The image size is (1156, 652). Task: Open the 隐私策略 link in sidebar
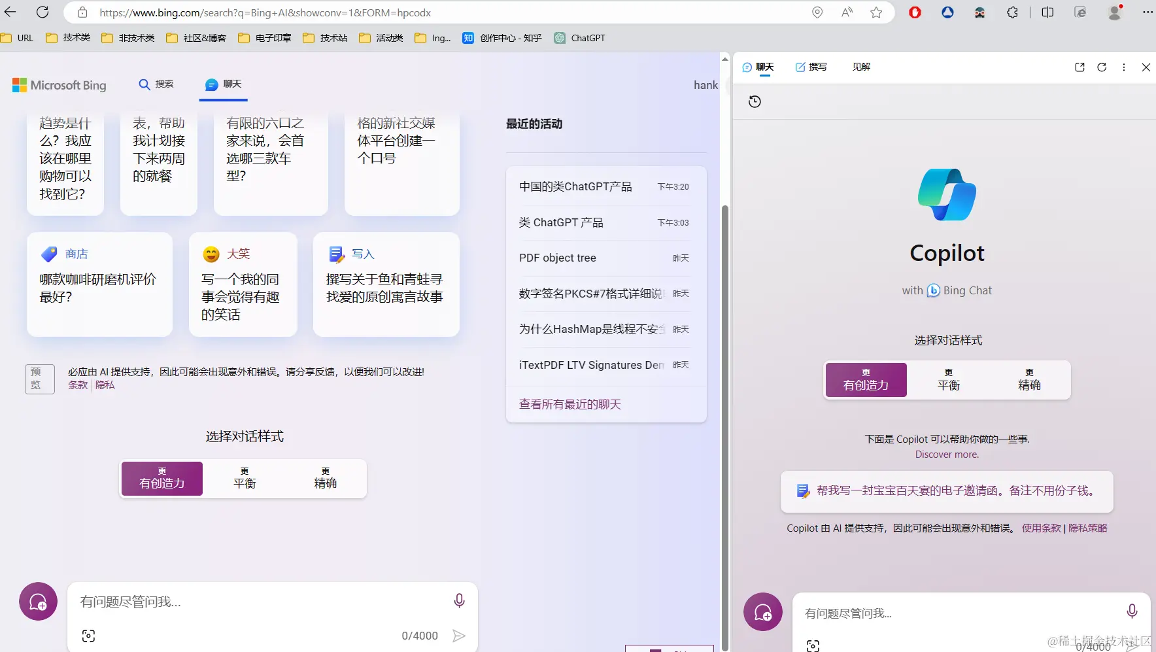(1088, 528)
